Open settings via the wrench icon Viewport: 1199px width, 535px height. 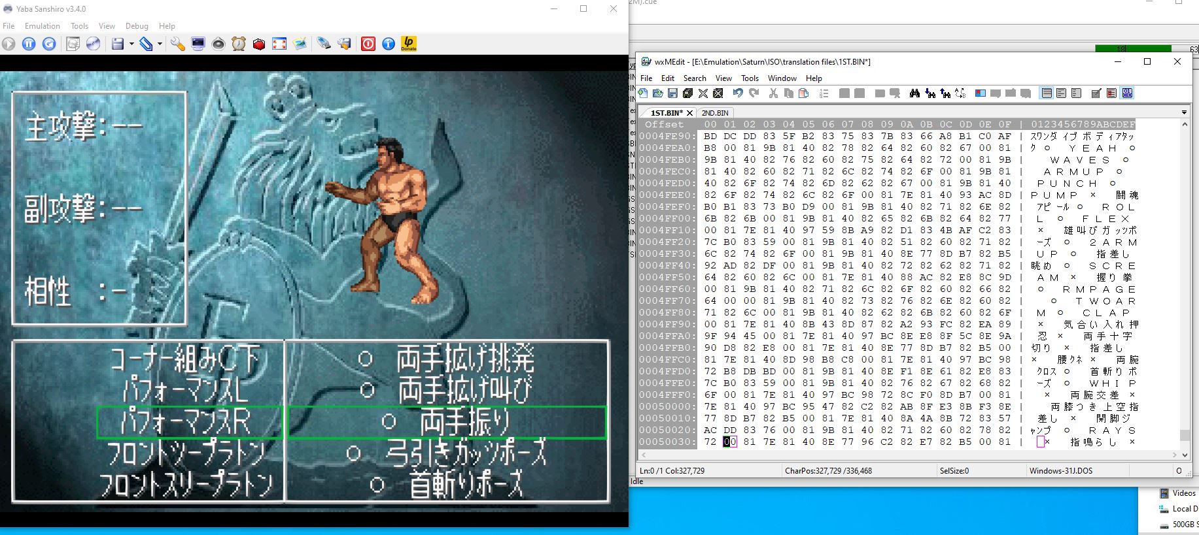click(177, 44)
